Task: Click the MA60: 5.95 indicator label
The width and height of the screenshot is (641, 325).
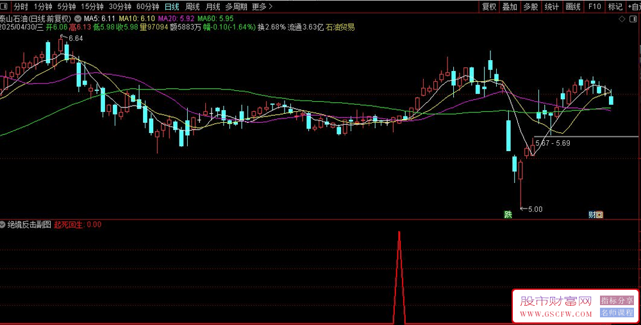Action: tap(215, 19)
